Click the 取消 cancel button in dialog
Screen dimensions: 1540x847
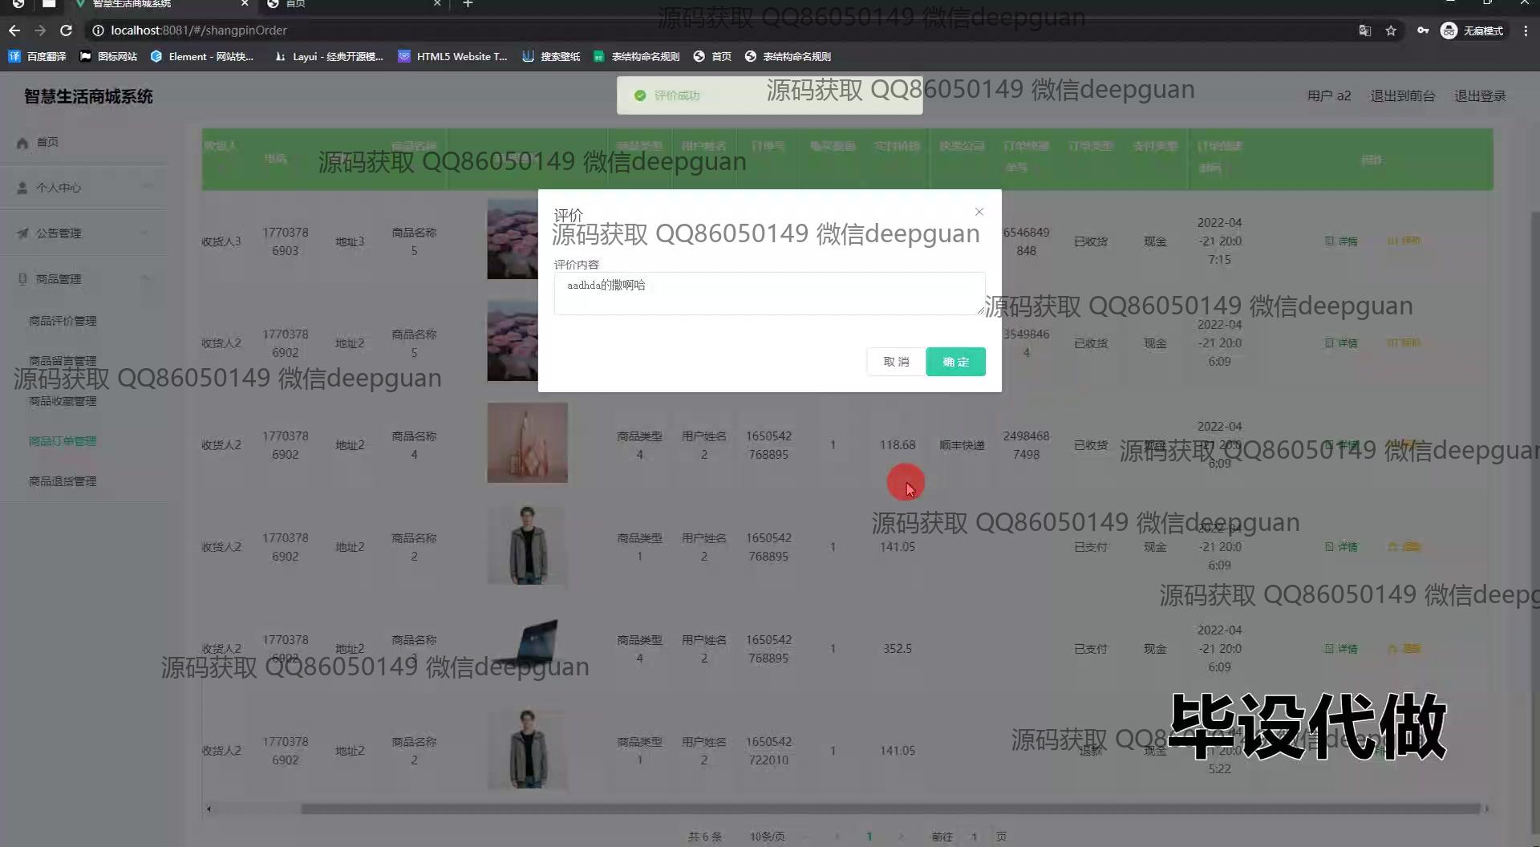896,362
